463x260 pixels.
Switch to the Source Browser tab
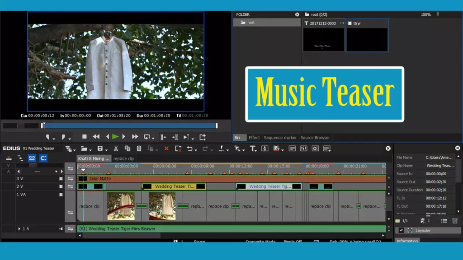coord(315,138)
